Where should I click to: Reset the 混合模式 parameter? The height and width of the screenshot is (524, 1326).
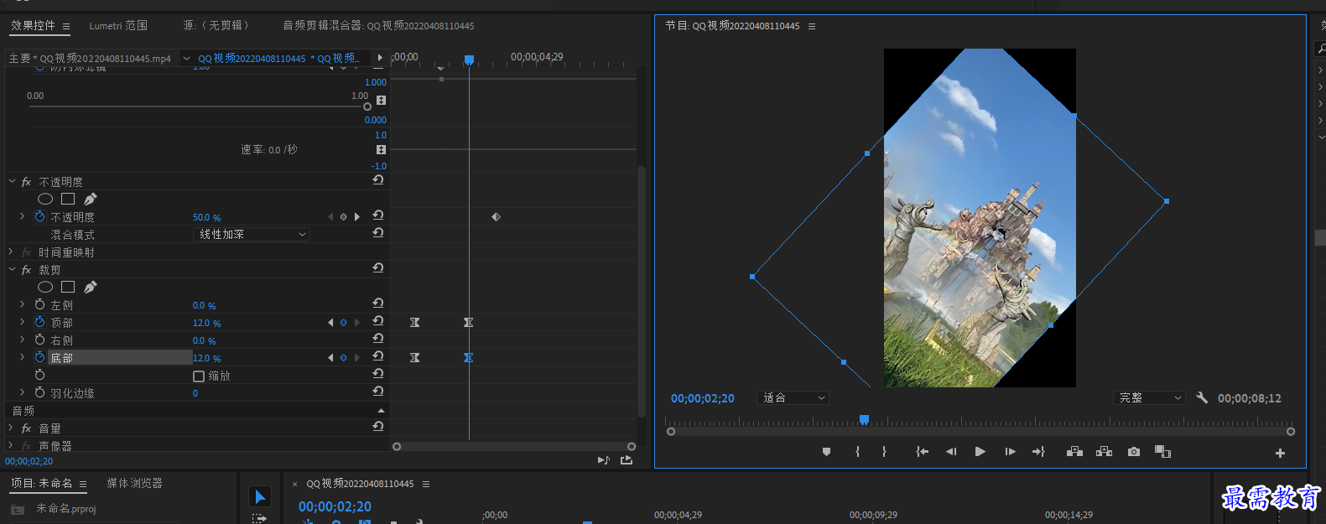click(x=378, y=233)
